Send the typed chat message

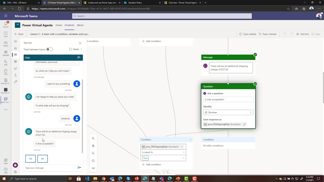pos(79,168)
